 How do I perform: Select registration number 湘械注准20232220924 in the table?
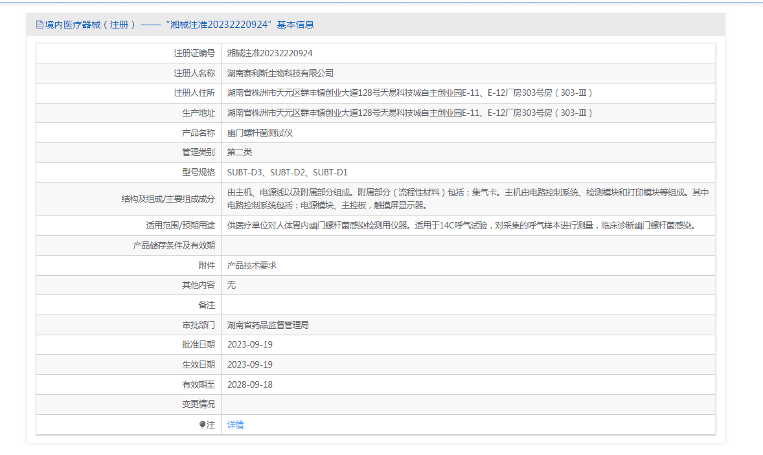pos(269,54)
